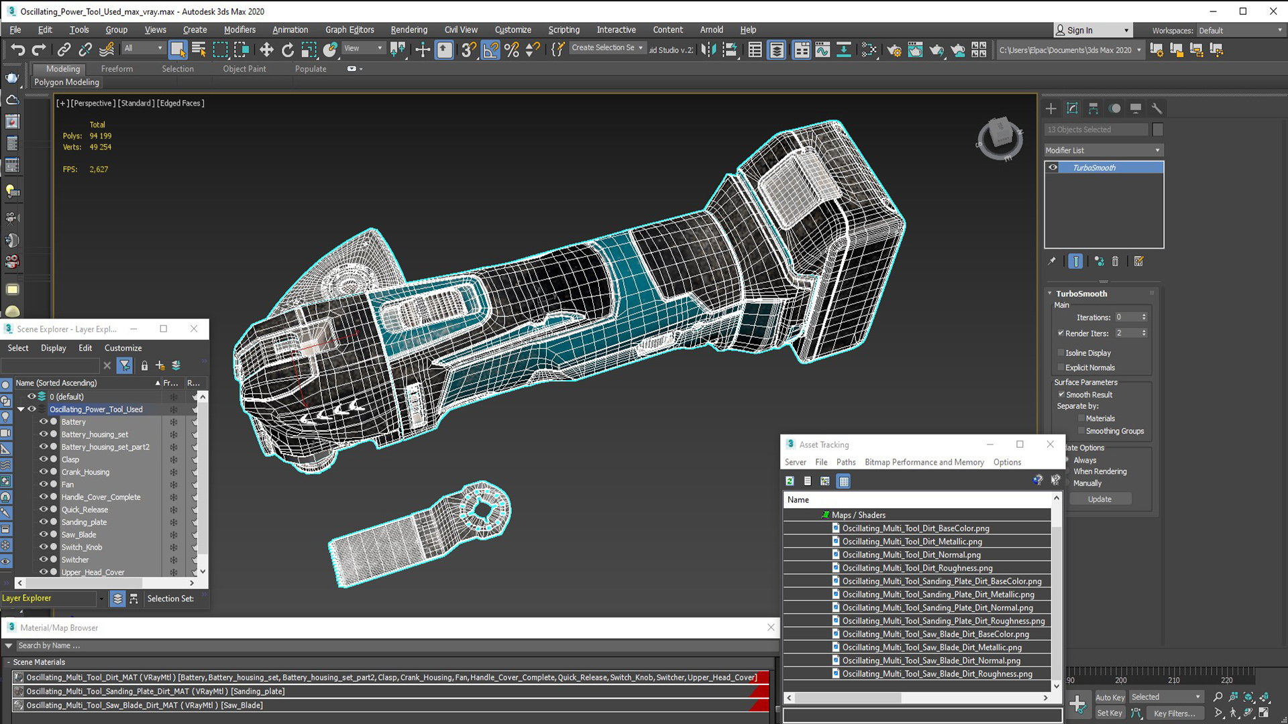Toggle TurboSmooth modifier eye icon in stack

[x=1053, y=168]
